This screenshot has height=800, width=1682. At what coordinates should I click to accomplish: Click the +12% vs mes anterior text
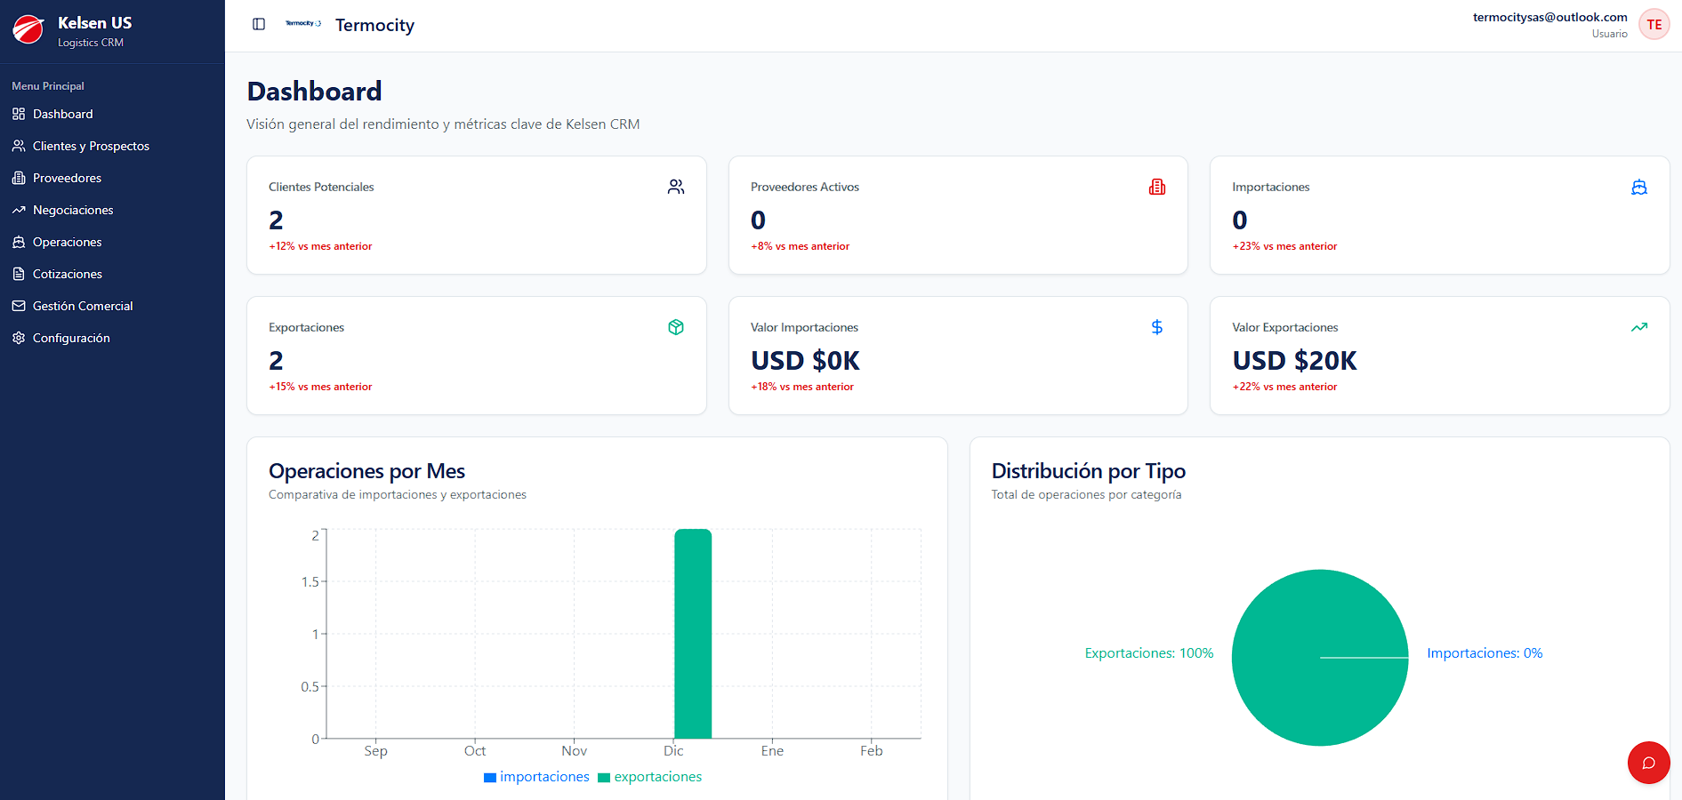[320, 246]
